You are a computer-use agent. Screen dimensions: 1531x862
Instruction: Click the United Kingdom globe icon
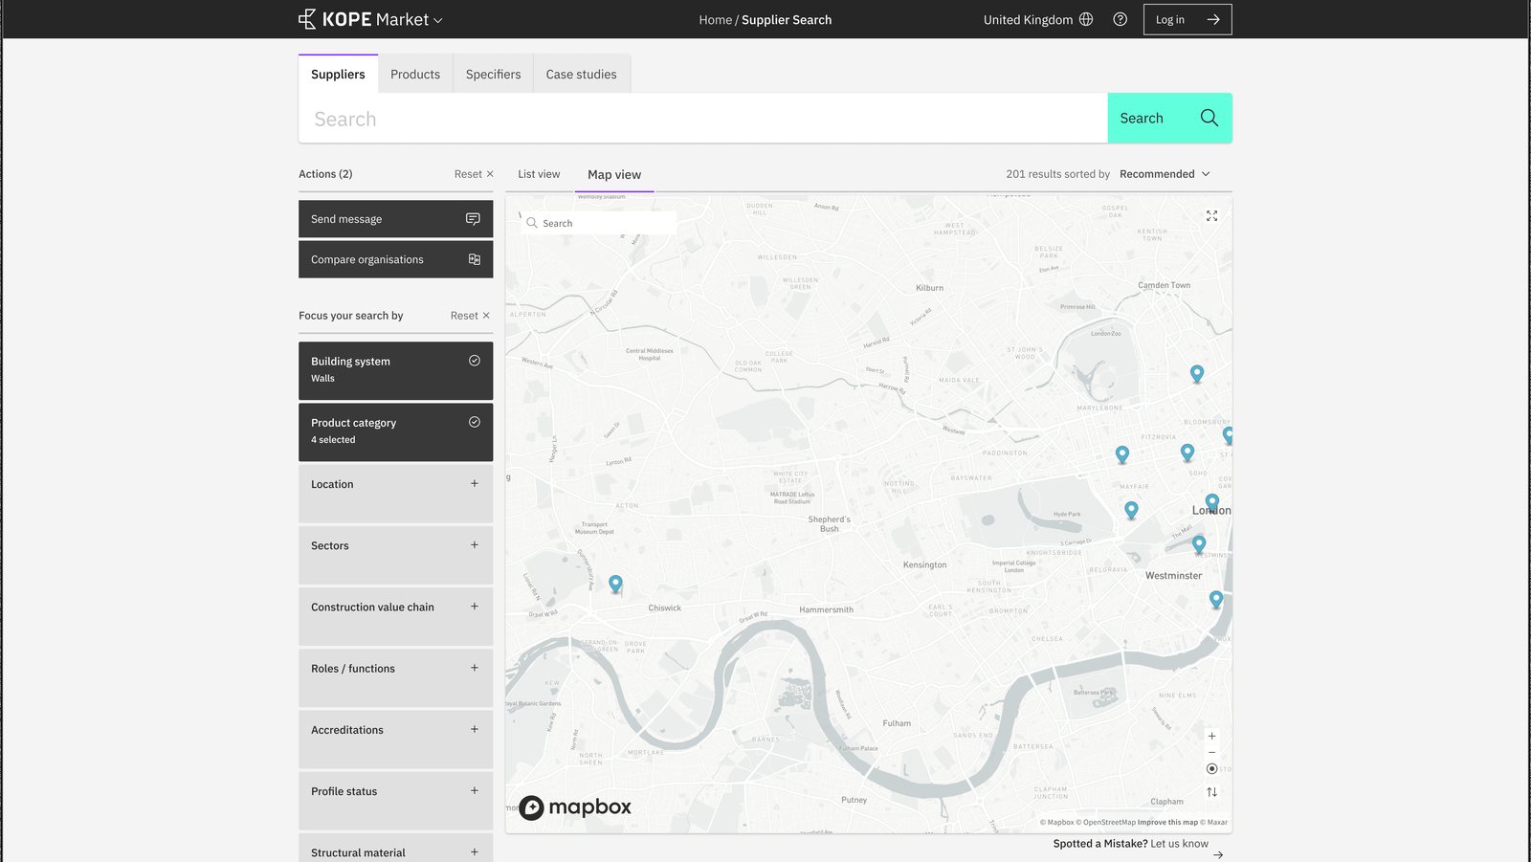click(x=1086, y=19)
